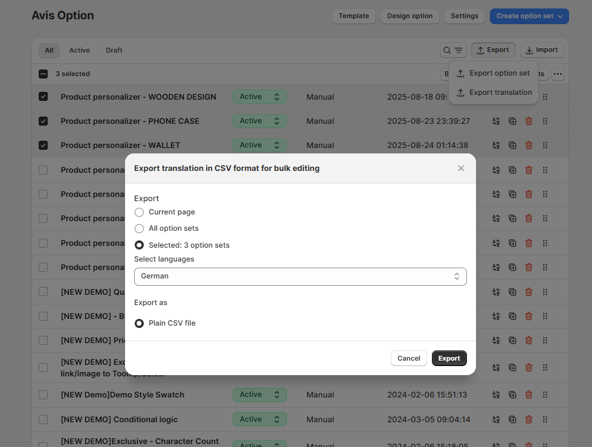Switch to the Draft tab
Screen dimensions: 592x447
pyautogui.click(x=114, y=50)
